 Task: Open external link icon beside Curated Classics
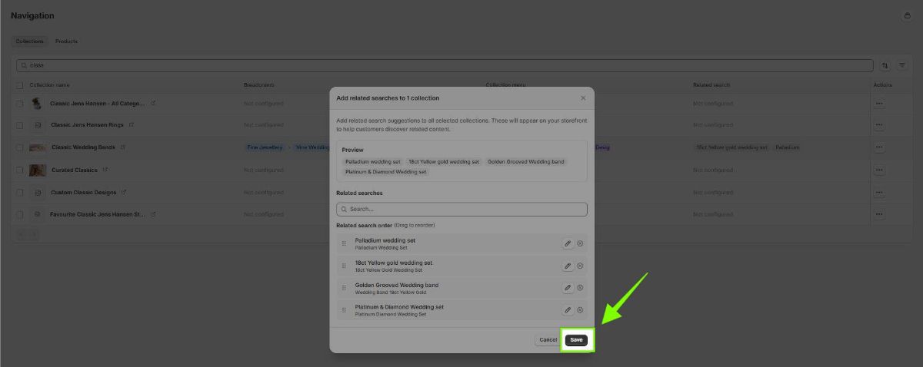coord(105,170)
